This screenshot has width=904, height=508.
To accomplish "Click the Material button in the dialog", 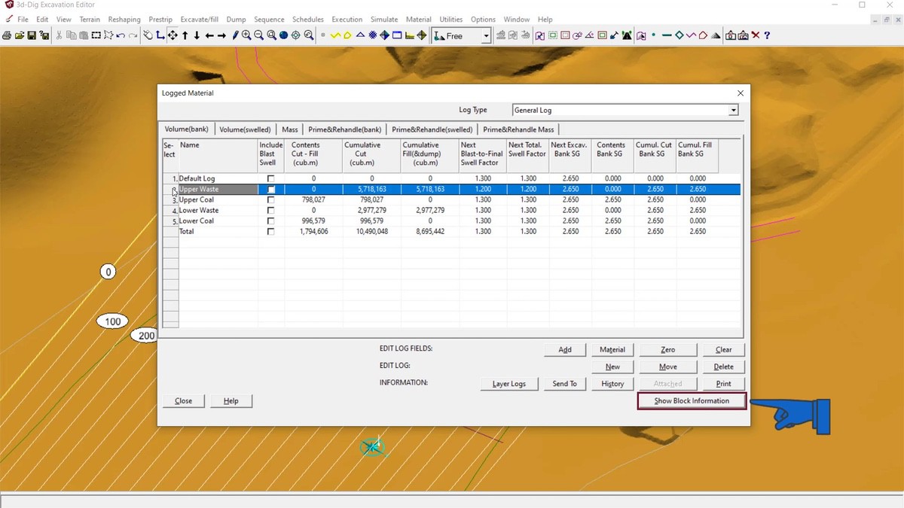I will pos(612,350).
